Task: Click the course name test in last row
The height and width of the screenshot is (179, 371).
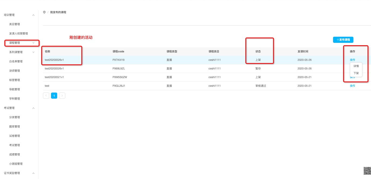Action: click(x=47, y=86)
